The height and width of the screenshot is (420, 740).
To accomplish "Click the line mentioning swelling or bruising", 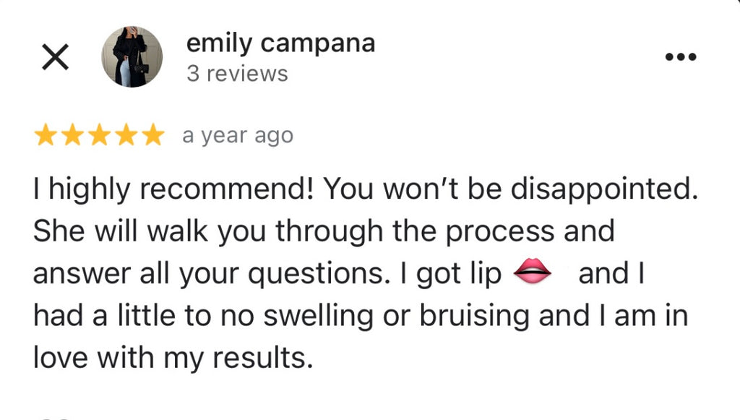I will click(361, 316).
